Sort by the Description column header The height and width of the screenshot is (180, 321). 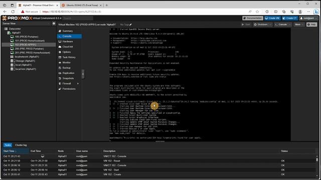(x=191, y=151)
